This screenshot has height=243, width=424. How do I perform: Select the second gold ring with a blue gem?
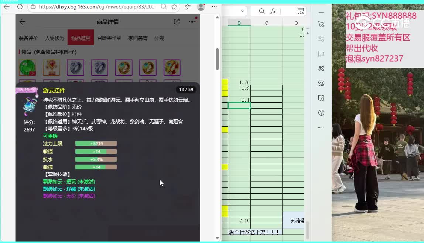[148, 67]
